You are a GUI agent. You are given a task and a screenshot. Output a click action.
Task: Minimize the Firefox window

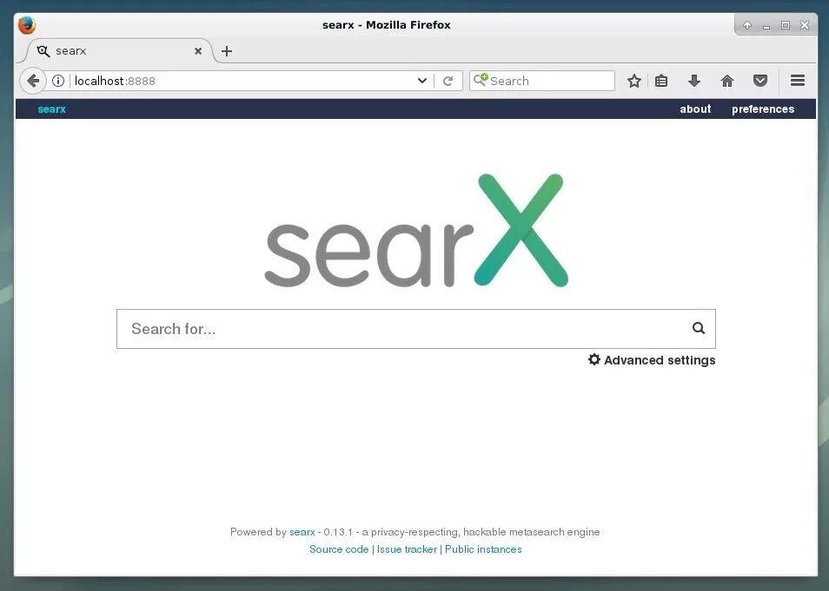[766, 25]
